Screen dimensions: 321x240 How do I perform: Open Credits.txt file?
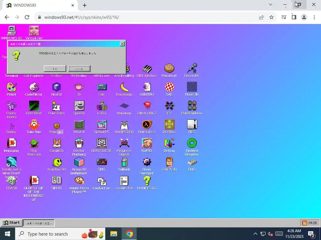[x=124, y=181]
